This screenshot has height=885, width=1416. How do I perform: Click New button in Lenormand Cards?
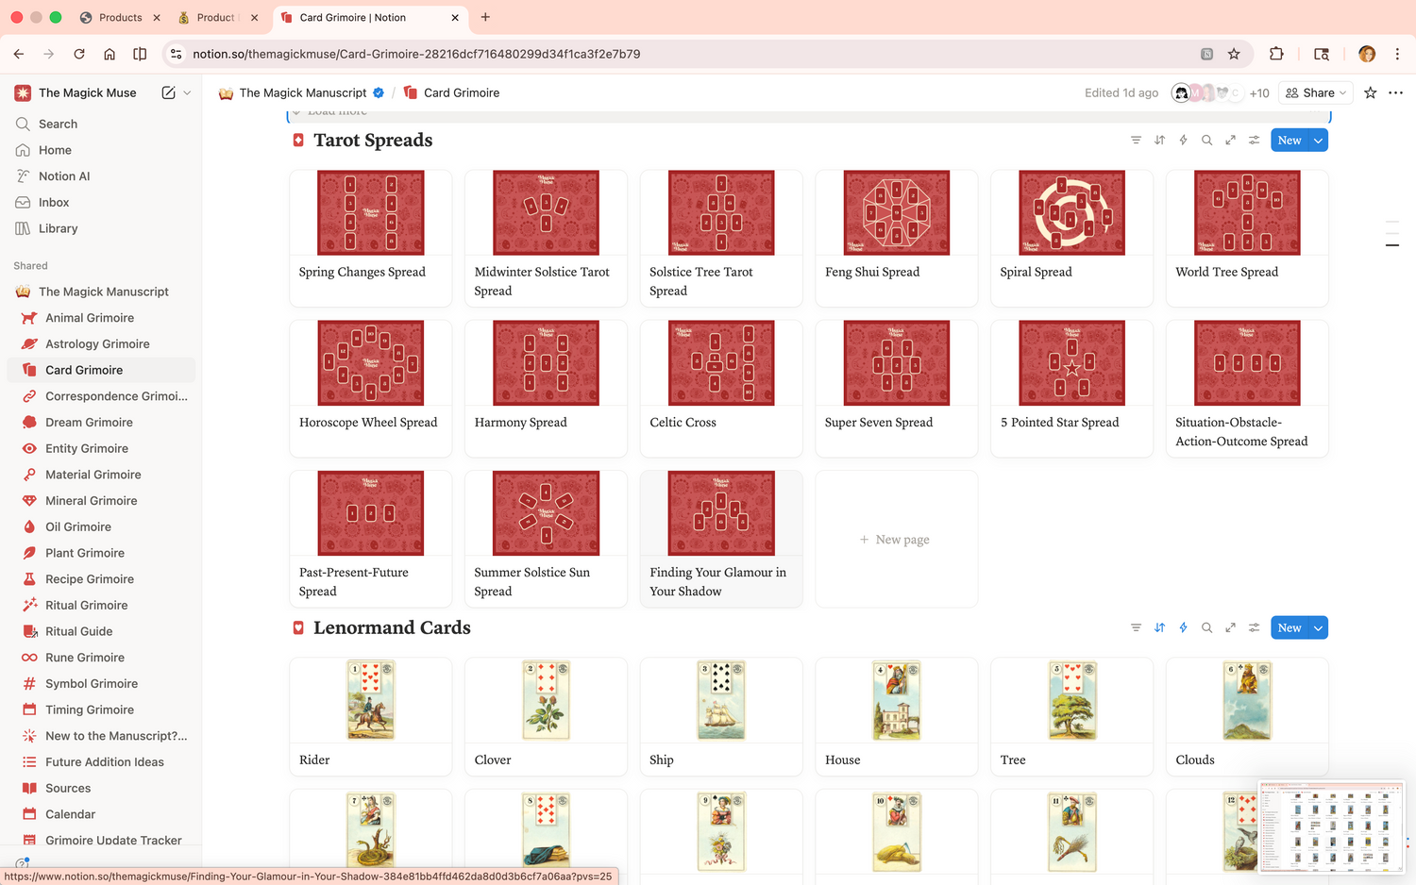coord(1290,627)
